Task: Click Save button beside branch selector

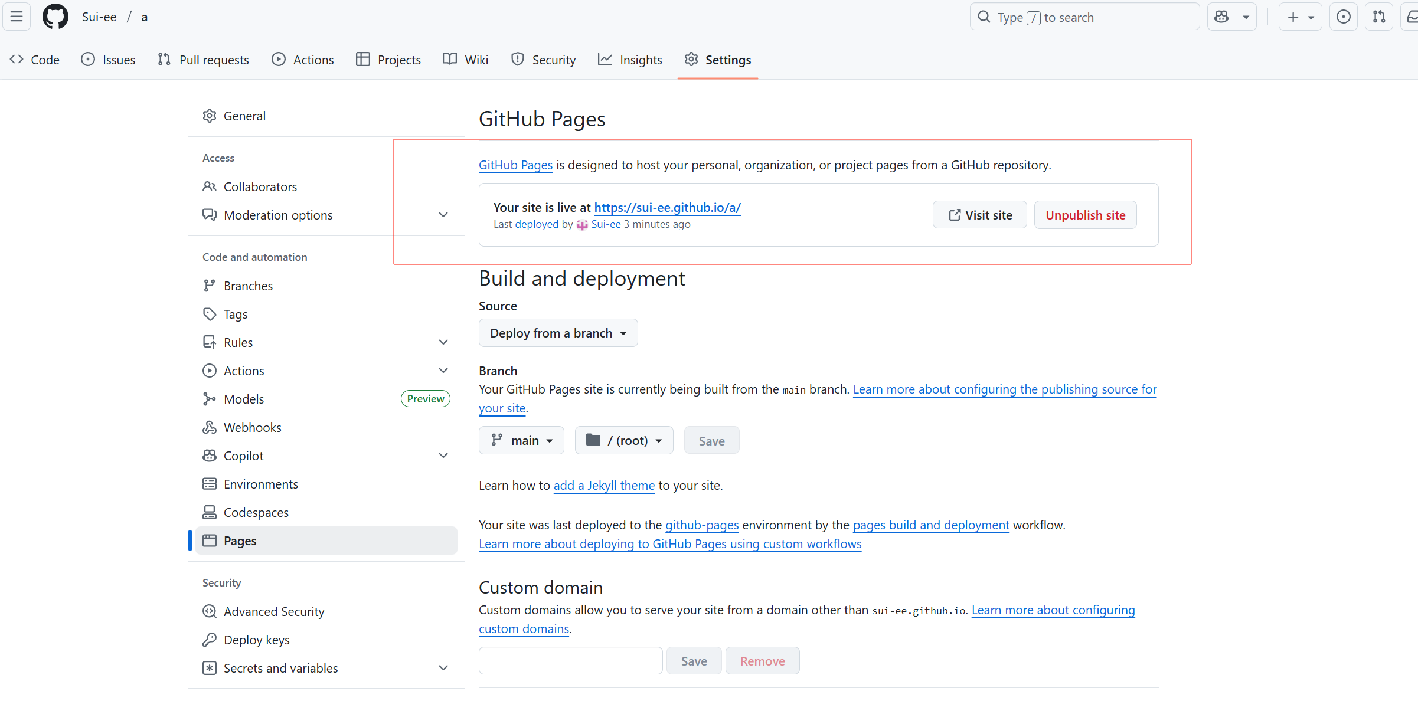Action: click(x=711, y=440)
